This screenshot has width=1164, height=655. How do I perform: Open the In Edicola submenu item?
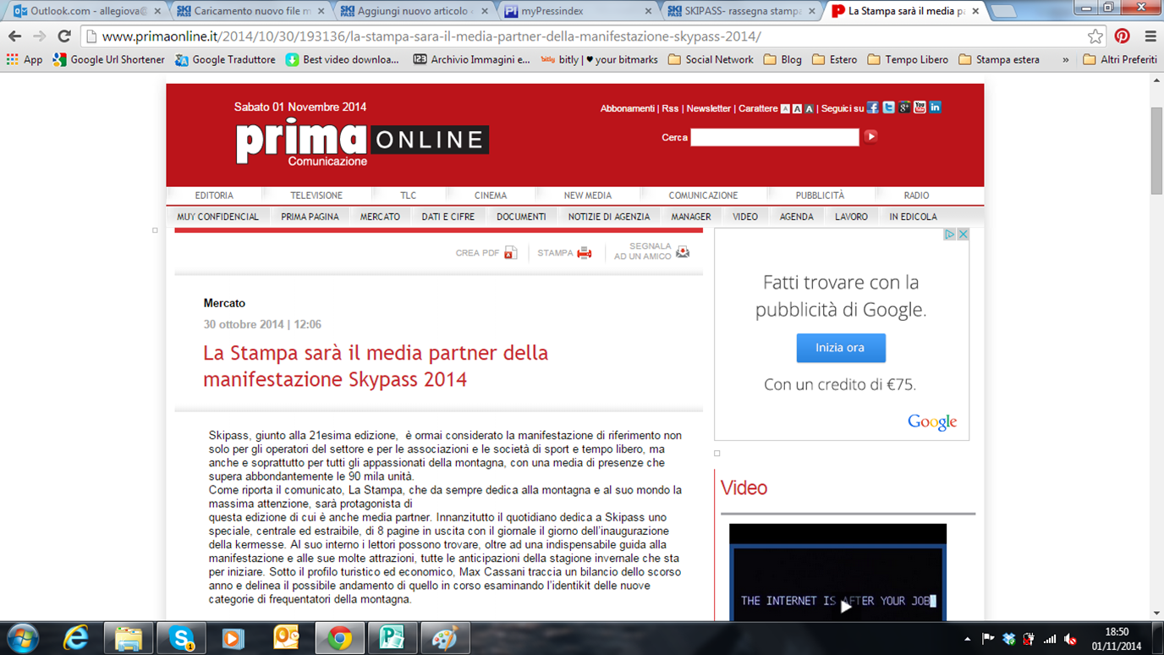tap(913, 217)
